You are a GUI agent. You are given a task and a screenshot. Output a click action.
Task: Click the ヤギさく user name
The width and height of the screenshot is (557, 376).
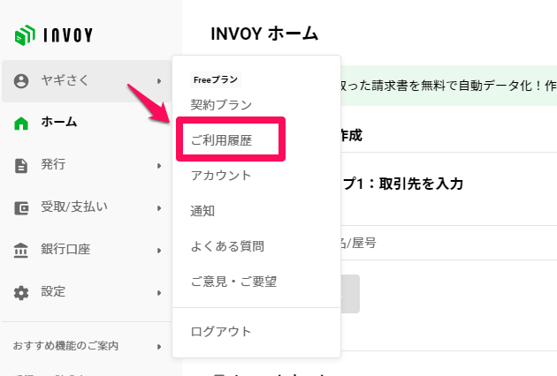(x=65, y=80)
